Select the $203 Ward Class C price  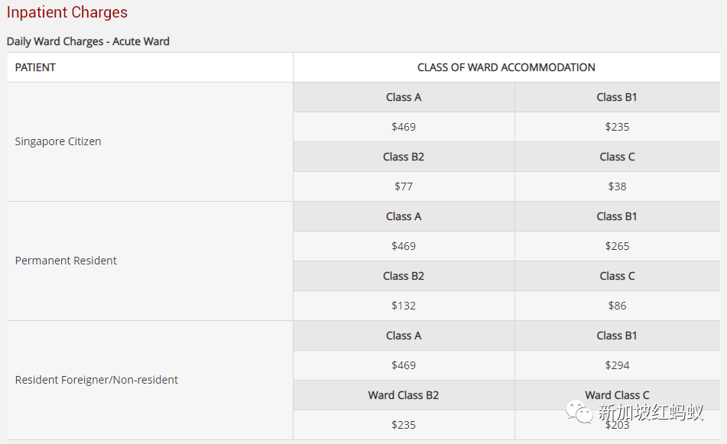pos(617,425)
